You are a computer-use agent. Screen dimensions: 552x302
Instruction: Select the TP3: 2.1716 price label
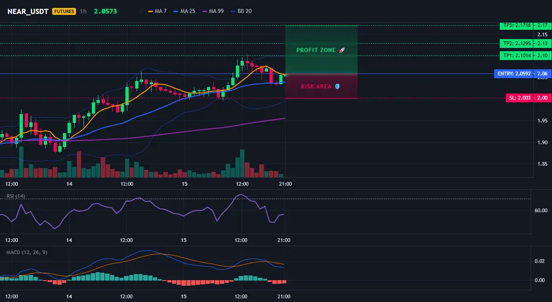[517, 25]
